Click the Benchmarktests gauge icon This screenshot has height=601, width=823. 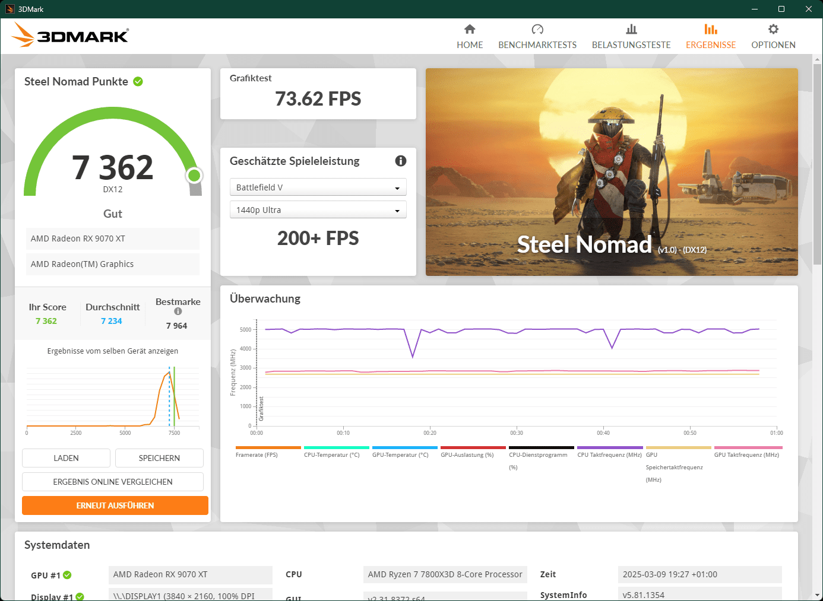pyautogui.click(x=537, y=29)
